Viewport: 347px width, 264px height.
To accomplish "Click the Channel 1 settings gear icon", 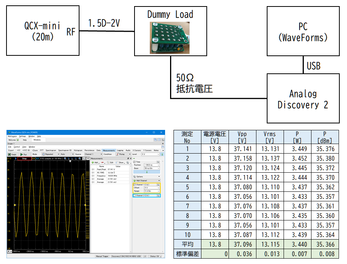I will [158, 185].
